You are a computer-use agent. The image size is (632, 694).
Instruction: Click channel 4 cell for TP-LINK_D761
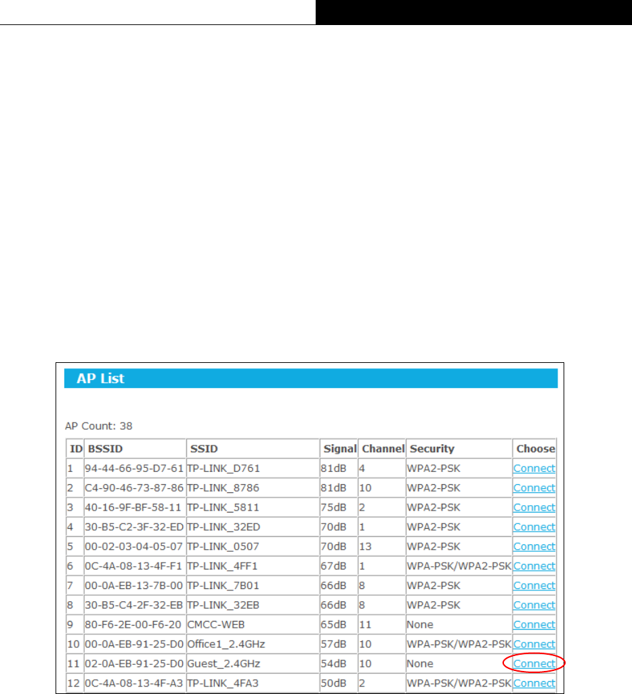click(x=382, y=469)
